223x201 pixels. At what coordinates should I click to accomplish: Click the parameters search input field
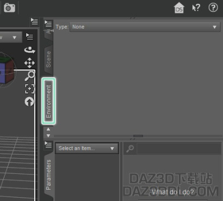(x=179, y=148)
